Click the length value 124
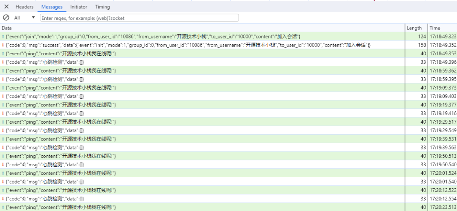Screen dimensions: 457x211 point(421,37)
